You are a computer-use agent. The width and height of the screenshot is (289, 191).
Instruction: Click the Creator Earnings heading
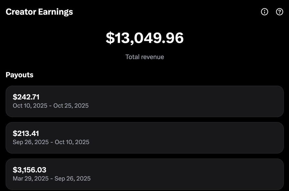(39, 12)
